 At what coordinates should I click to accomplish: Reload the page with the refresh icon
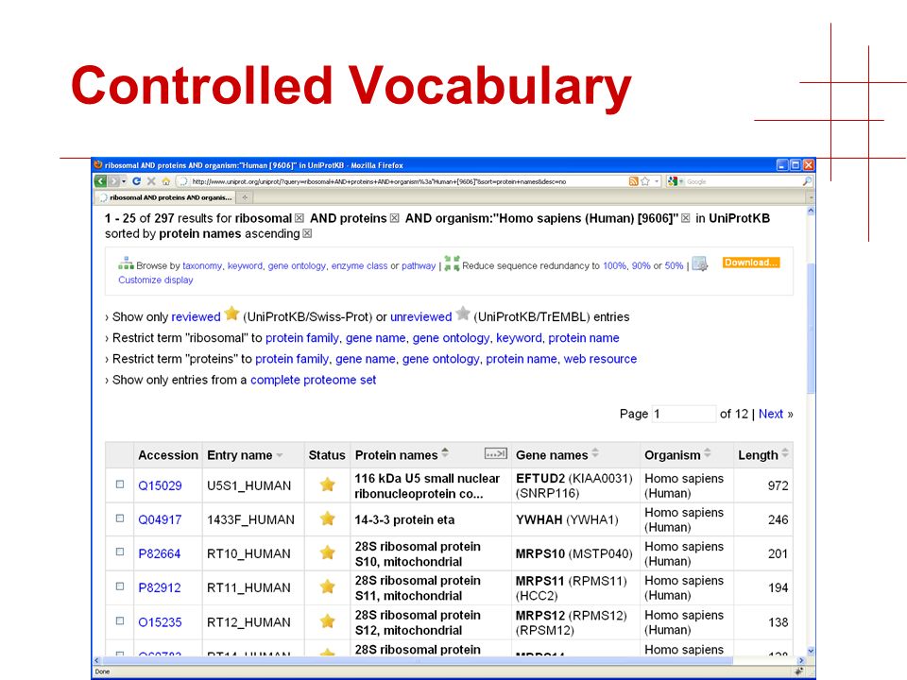click(x=136, y=181)
